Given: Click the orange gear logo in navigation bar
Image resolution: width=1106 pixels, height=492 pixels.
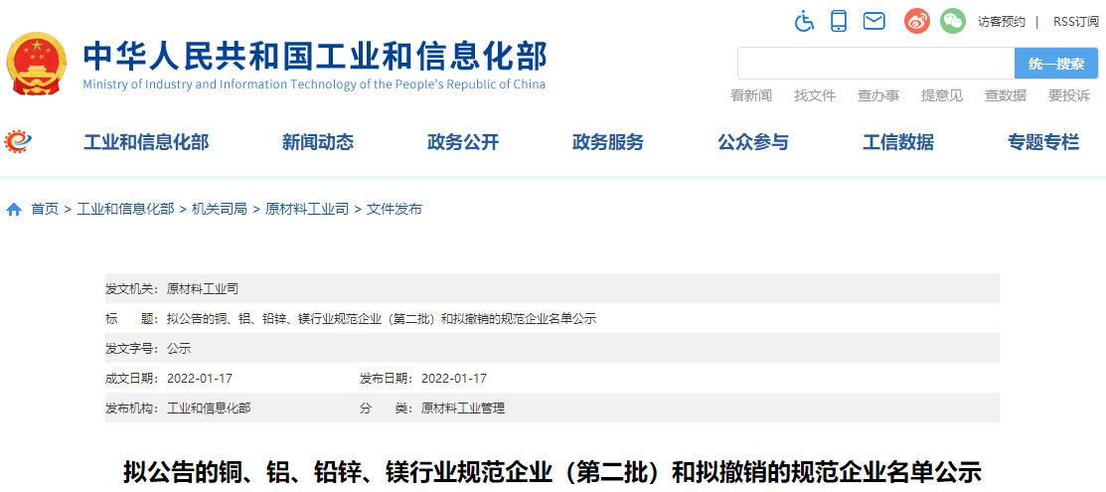Looking at the screenshot, I should 18,142.
